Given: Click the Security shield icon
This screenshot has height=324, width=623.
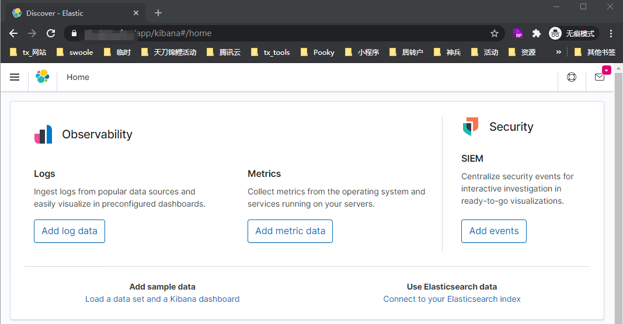Looking at the screenshot, I should point(471,126).
